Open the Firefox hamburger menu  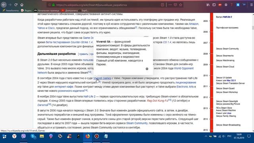251,5
